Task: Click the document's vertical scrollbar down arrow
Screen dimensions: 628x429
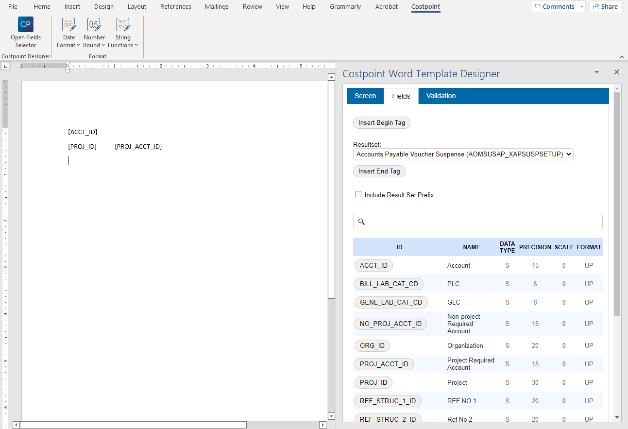Action: (x=331, y=416)
